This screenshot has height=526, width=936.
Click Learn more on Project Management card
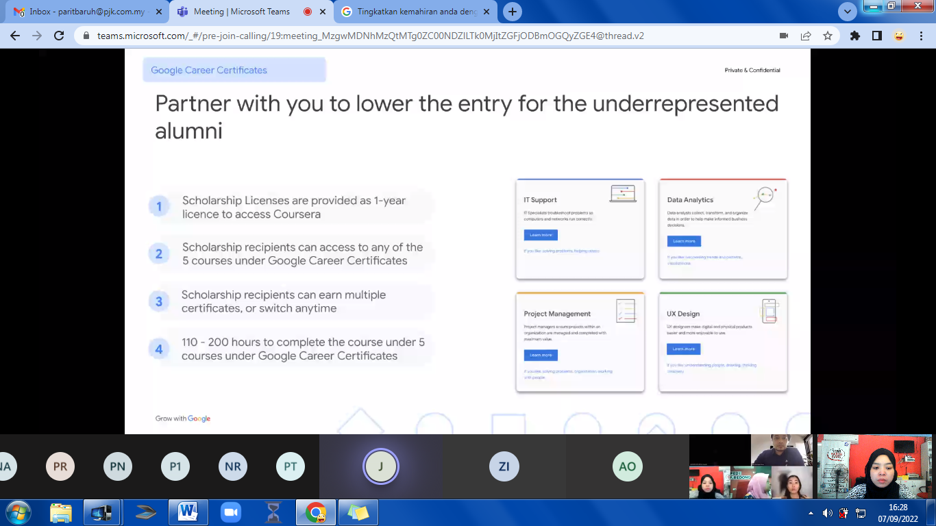click(541, 355)
